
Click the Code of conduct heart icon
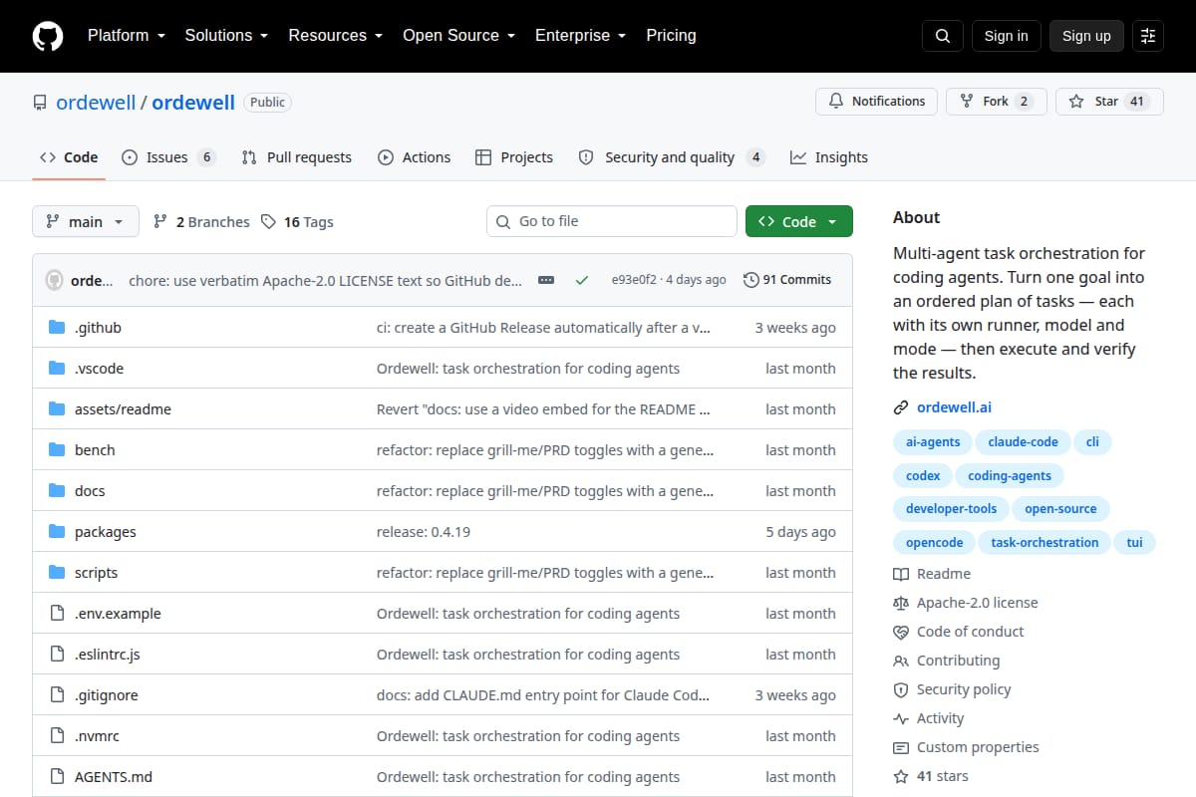tap(901, 632)
